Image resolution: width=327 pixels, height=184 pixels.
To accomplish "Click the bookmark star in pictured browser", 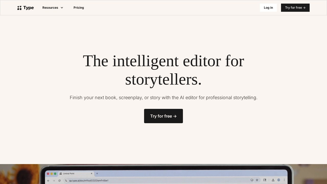I will (257, 180).
